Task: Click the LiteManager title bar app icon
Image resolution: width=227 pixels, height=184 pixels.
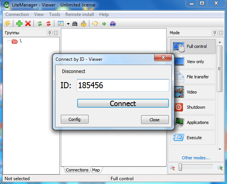Action: [x=6, y=5]
